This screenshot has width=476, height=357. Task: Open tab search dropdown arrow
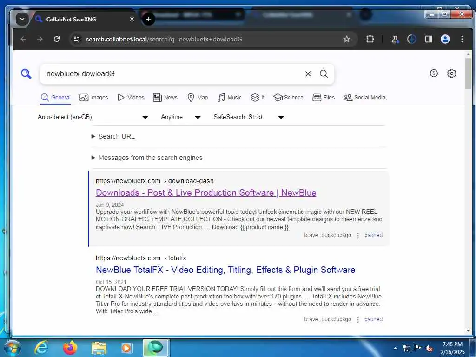(22, 19)
